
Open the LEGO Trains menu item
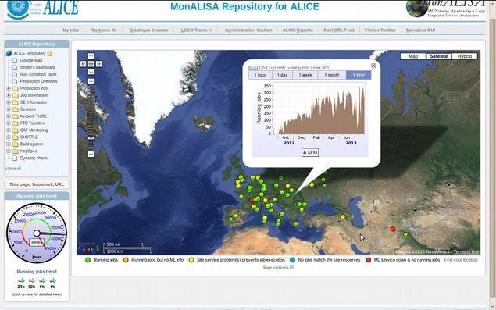click(196, 30)
